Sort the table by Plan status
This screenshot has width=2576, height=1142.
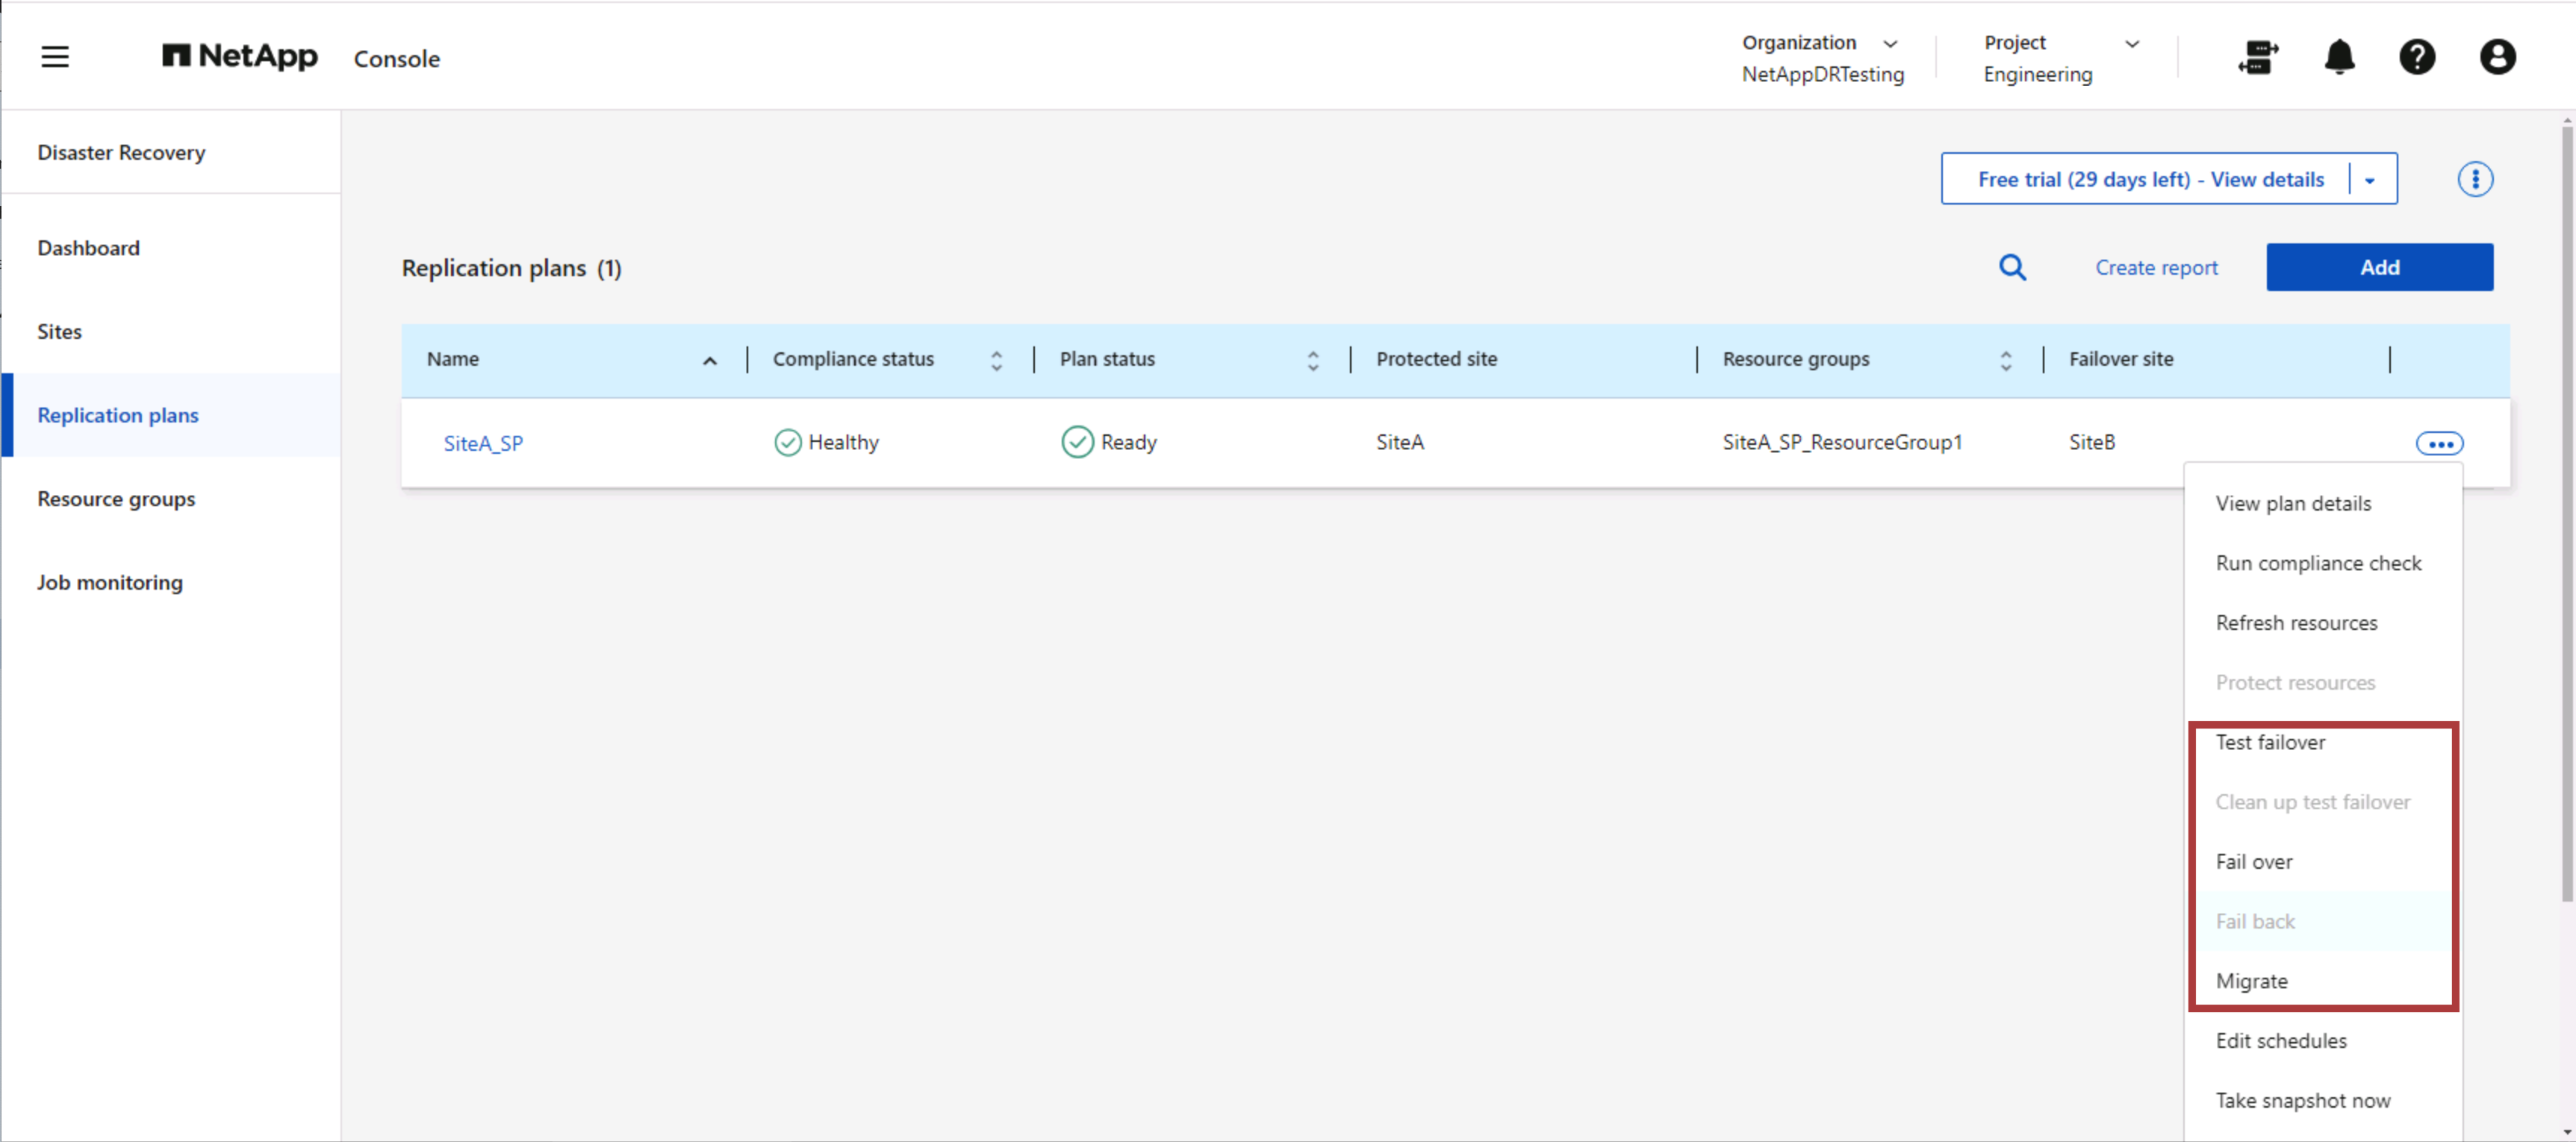point(1312,359)
